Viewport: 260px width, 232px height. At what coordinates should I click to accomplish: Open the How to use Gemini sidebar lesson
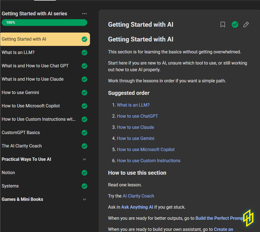[20, 93]
